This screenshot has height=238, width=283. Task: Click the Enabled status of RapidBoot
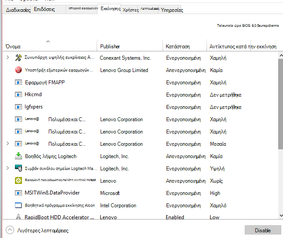point(175,217)
